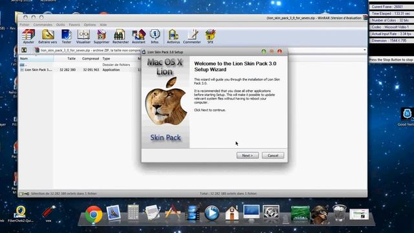Click the SFX toolbar icon
Image resolution: width=414 pixels, height=233 pixels.
click(x=210, y=36)
